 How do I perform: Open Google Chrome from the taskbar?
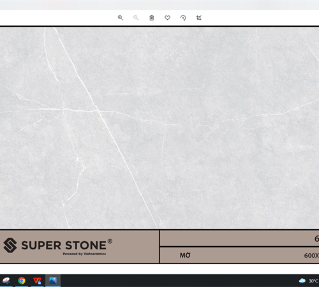(22, 281)
